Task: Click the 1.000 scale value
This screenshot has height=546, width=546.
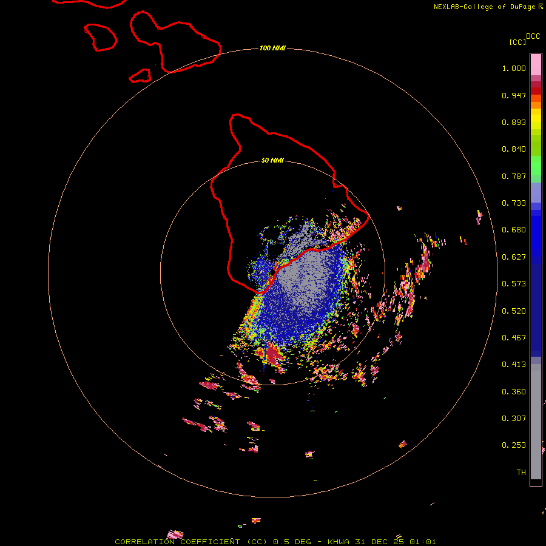Action: (514, 68)
